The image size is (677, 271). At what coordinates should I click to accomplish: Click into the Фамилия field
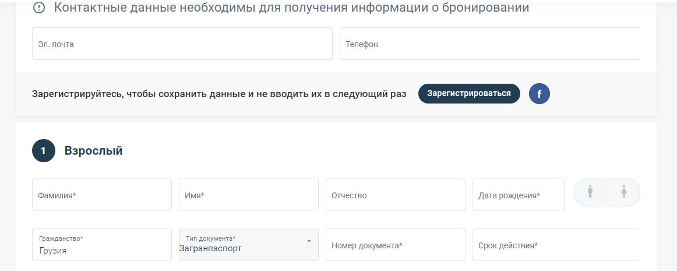point(102,195)
